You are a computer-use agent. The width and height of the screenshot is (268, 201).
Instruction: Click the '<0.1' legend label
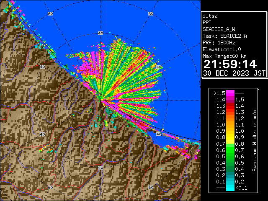point(242,188)
